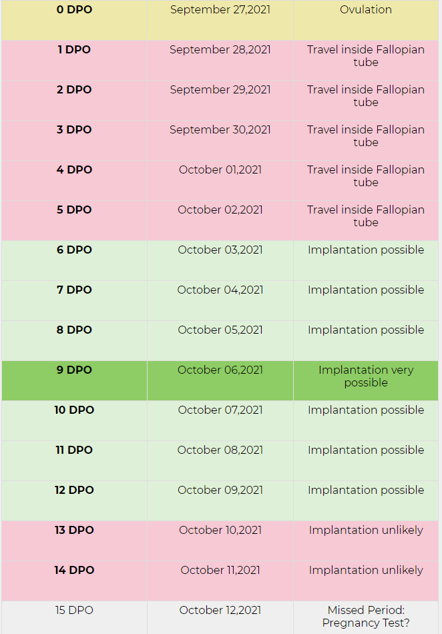
Task: Select the 1 DPO row label
Action: pos(74,50)
